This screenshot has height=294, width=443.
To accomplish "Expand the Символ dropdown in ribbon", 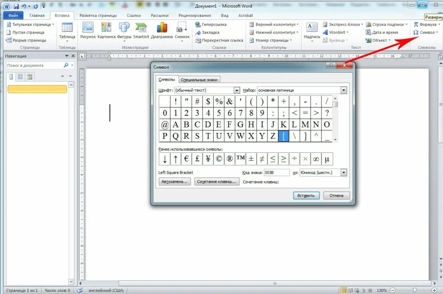I will 437,32.
